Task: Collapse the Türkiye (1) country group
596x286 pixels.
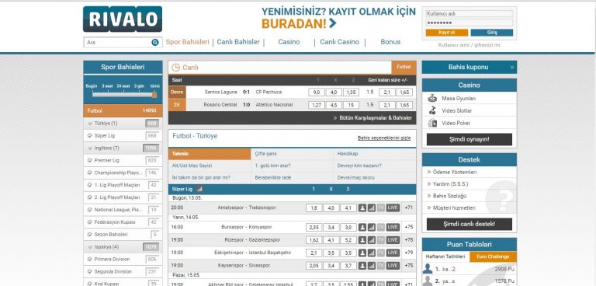Action: (90, 124)
